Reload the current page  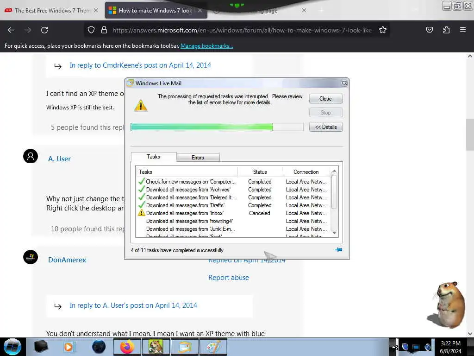(x=44, y=30)
